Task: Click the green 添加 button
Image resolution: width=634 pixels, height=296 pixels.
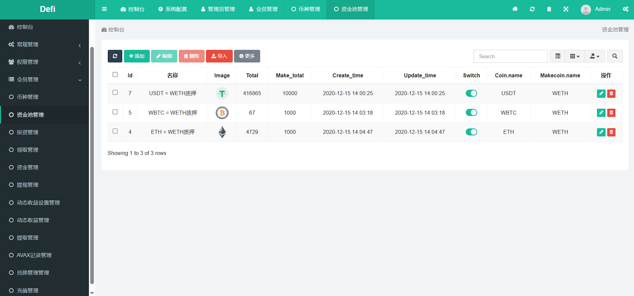Action: coord(137,56)
